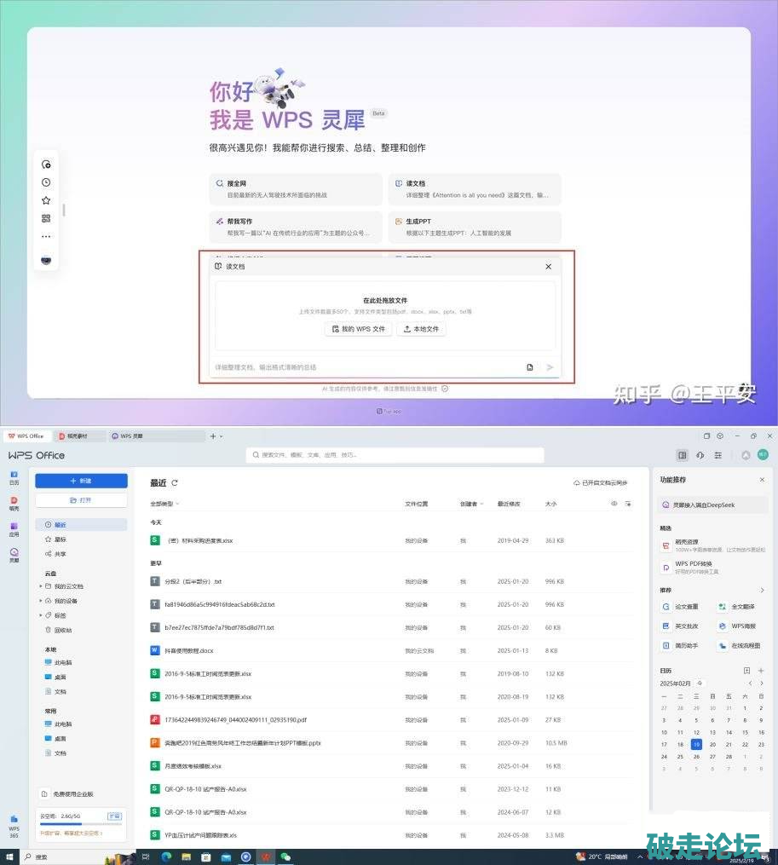
Task: Click the send arrow in 读文档 input box
Action: tap(550, 367)
